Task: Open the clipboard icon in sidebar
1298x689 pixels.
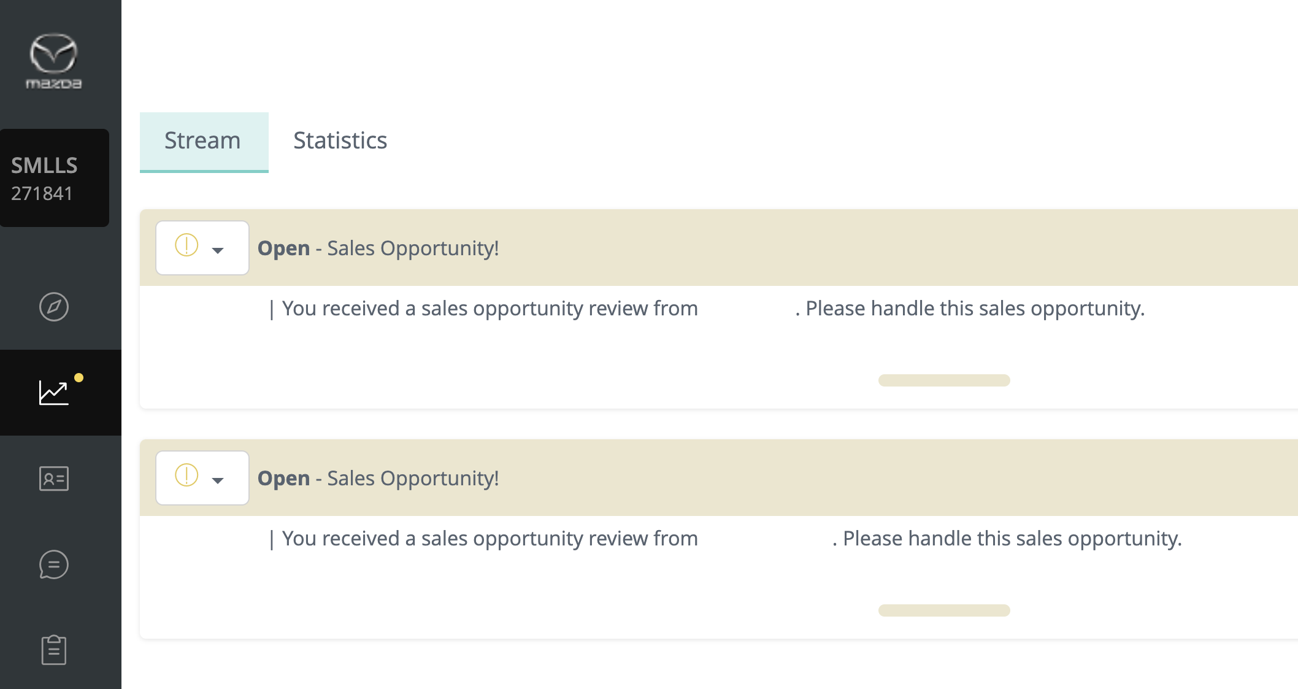Action: point(54,650)
